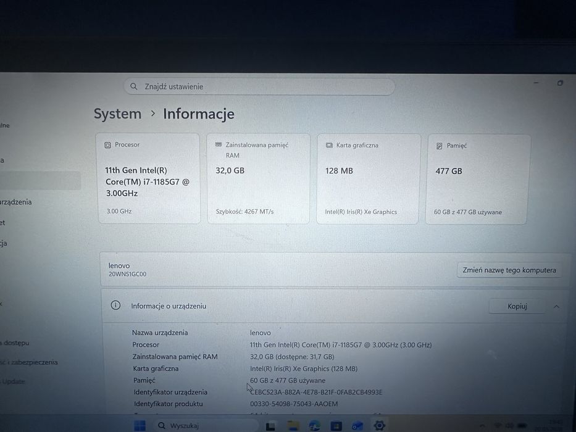Click product ID 00330-54098-75043-AAOEM
Viewport: 576px width, 432px height.
pos(294,404)
